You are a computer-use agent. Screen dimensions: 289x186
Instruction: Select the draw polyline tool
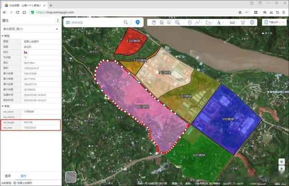[x=197, y=23]
